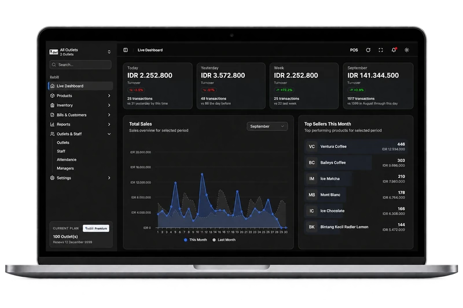This screenshot has height=308, width=463.
Task: Click the Rebill Premium plan badge
Action: (96, 228)
